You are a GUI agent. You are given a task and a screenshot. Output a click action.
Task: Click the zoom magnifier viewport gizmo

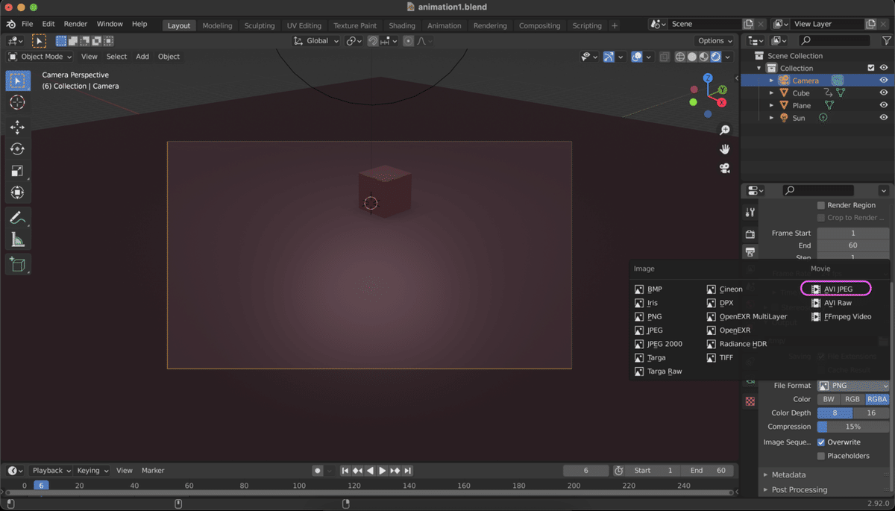click(724, 131)
